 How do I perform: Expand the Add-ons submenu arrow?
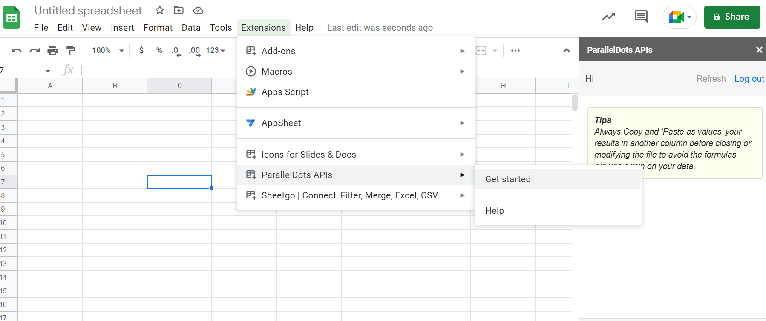[x=462, y=51]
